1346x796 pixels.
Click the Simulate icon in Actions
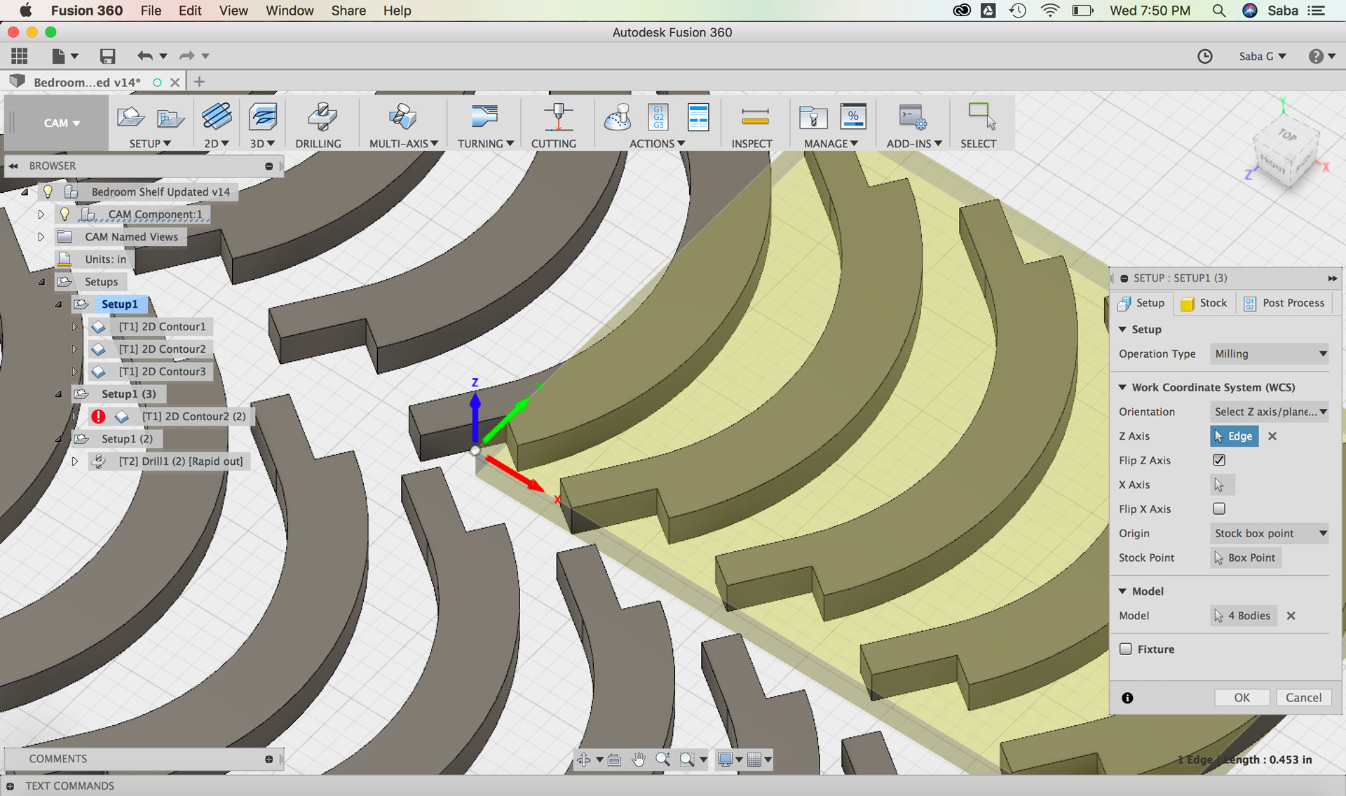pos(617,117)
